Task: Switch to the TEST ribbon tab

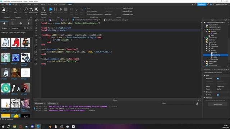Action: (50, 4)
